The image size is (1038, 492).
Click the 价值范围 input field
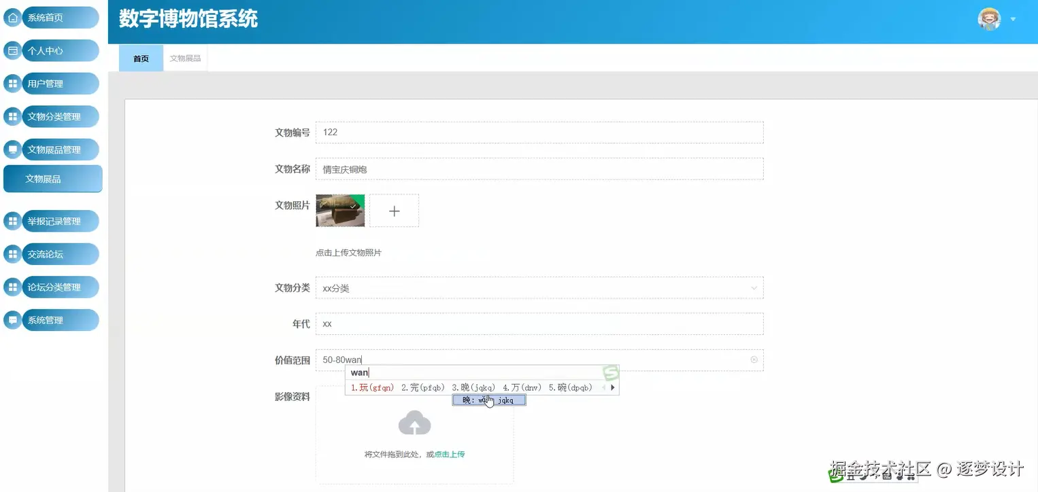(539, 360)
